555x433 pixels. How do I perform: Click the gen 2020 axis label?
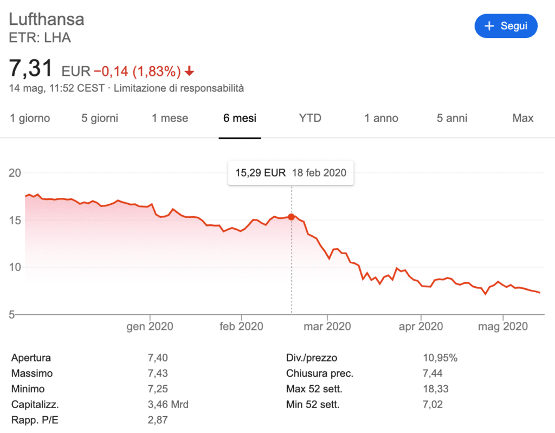pos(150,326)
